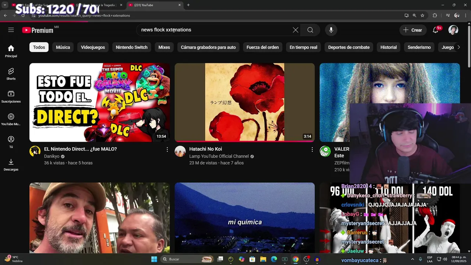The image size is (471, 265).
Task: Open Lamp YouTube Official Channel link
Action: 219,156
